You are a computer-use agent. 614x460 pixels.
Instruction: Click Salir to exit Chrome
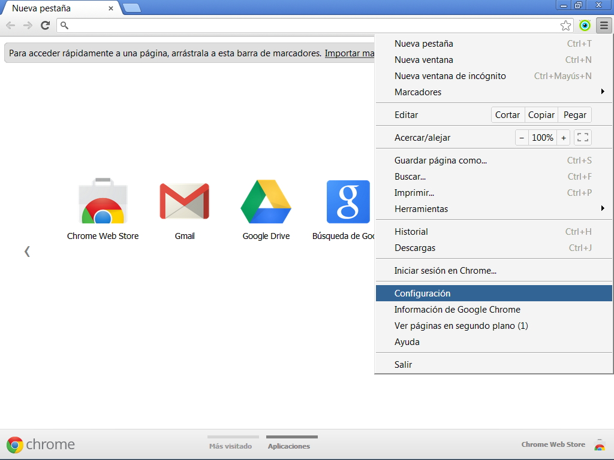coord(494,365)
